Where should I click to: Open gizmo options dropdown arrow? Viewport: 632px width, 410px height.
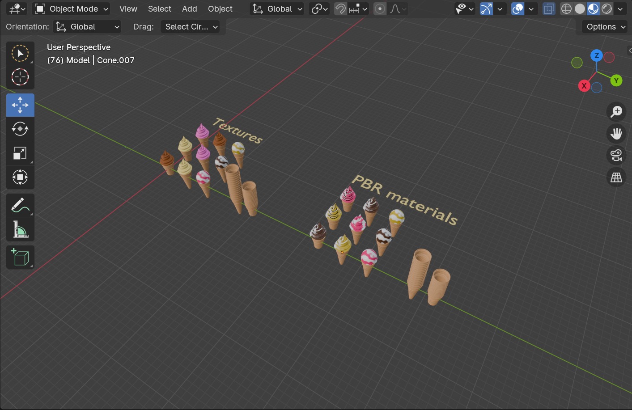pyautogui.click(x=500, y=9)
